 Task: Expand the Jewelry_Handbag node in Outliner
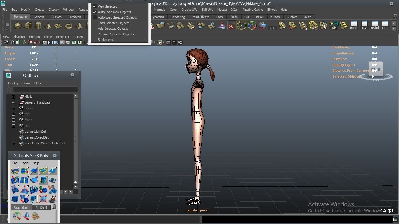(13, 102)
